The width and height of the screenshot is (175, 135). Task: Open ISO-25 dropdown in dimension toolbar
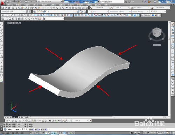(80, 121)
